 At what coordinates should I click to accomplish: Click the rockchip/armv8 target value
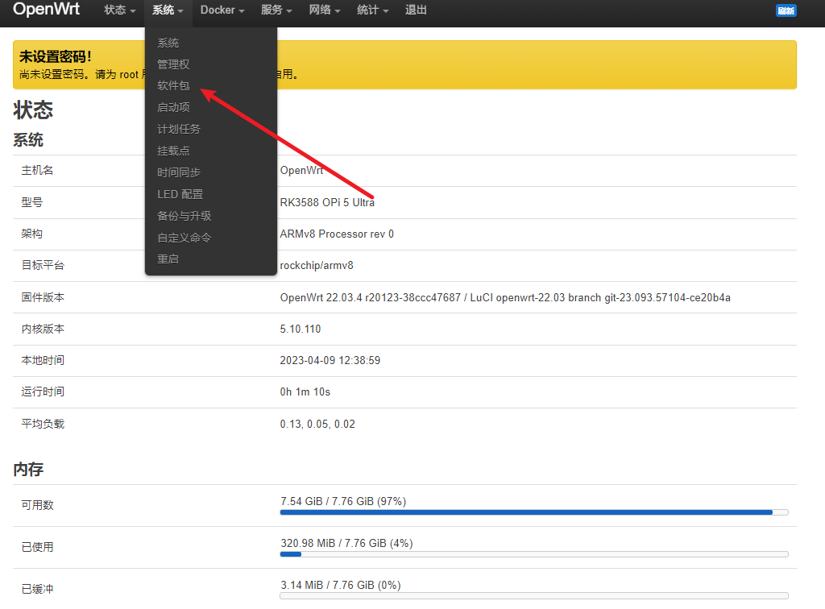pos(317,266)
